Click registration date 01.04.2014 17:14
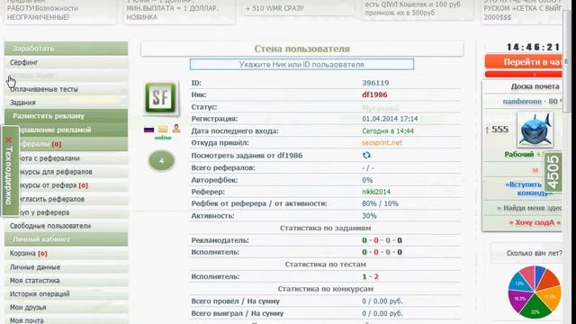The height and width of the screenshot is (324, 576). point(390,119)
